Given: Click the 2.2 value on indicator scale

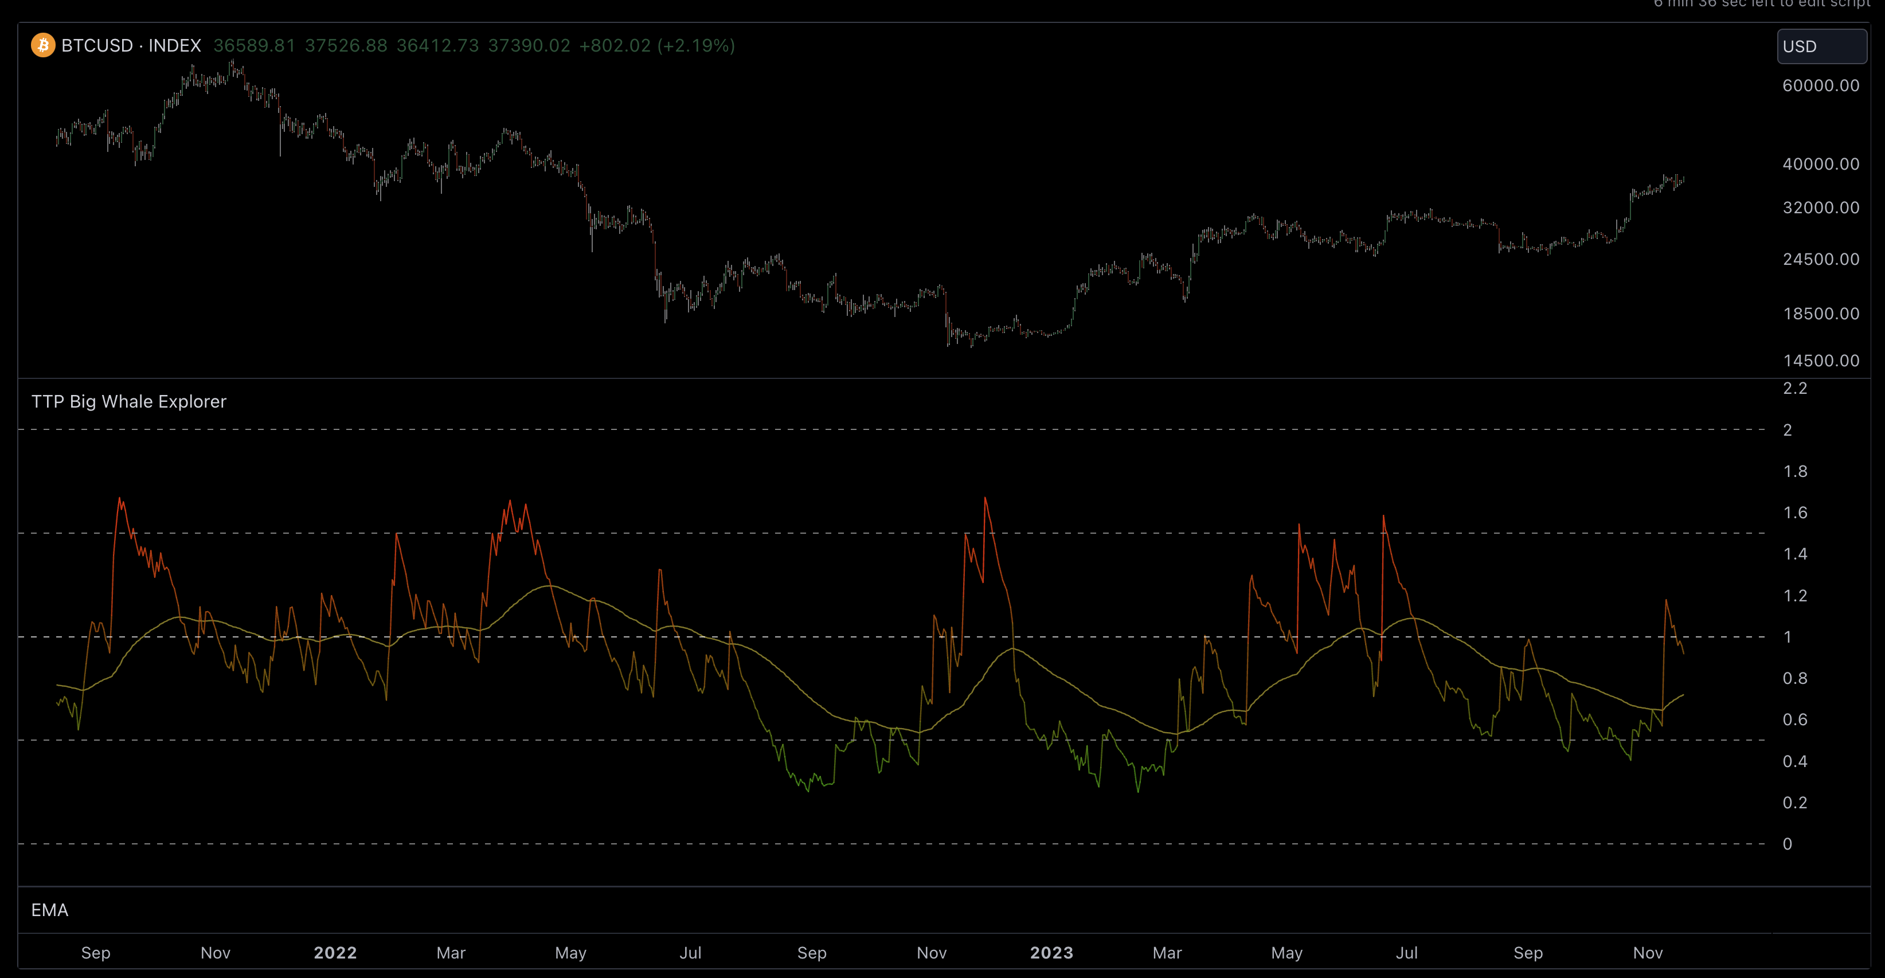Looking at the screenshot, I should pos(1794,389).
